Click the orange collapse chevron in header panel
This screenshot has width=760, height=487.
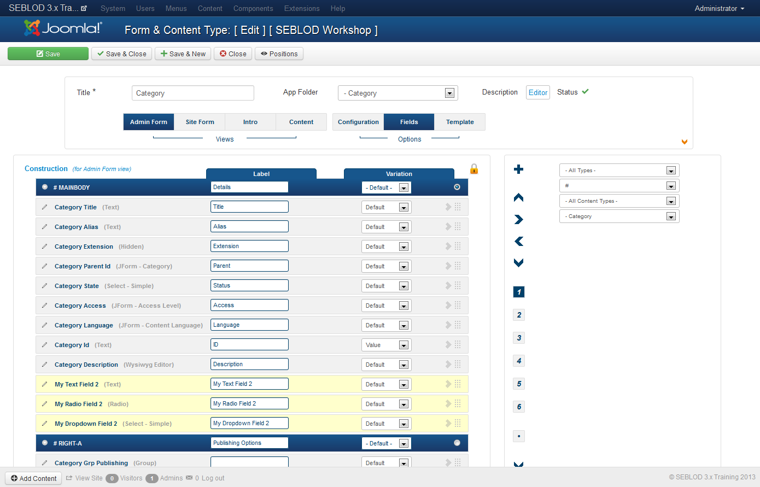point(685,142)
